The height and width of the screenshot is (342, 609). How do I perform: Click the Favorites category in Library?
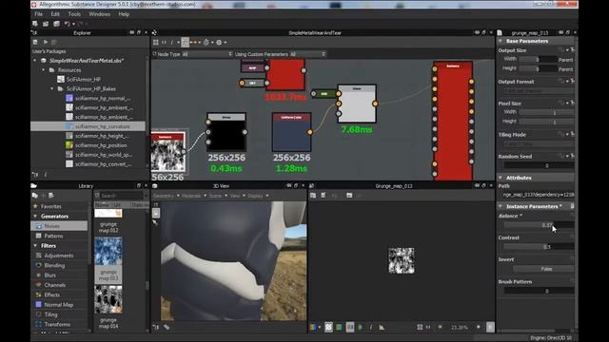pyautogui.click(x=50, y=206)
